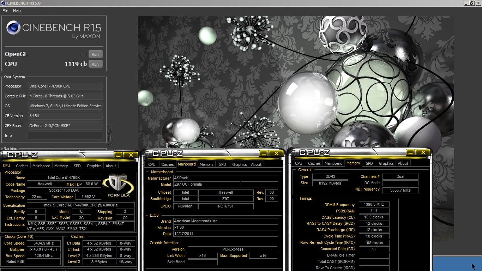Select Mainboard tab in left CPU-Z window
This screenshot has height=271, width=482.
pyautogui.click(x=41, y=166)
